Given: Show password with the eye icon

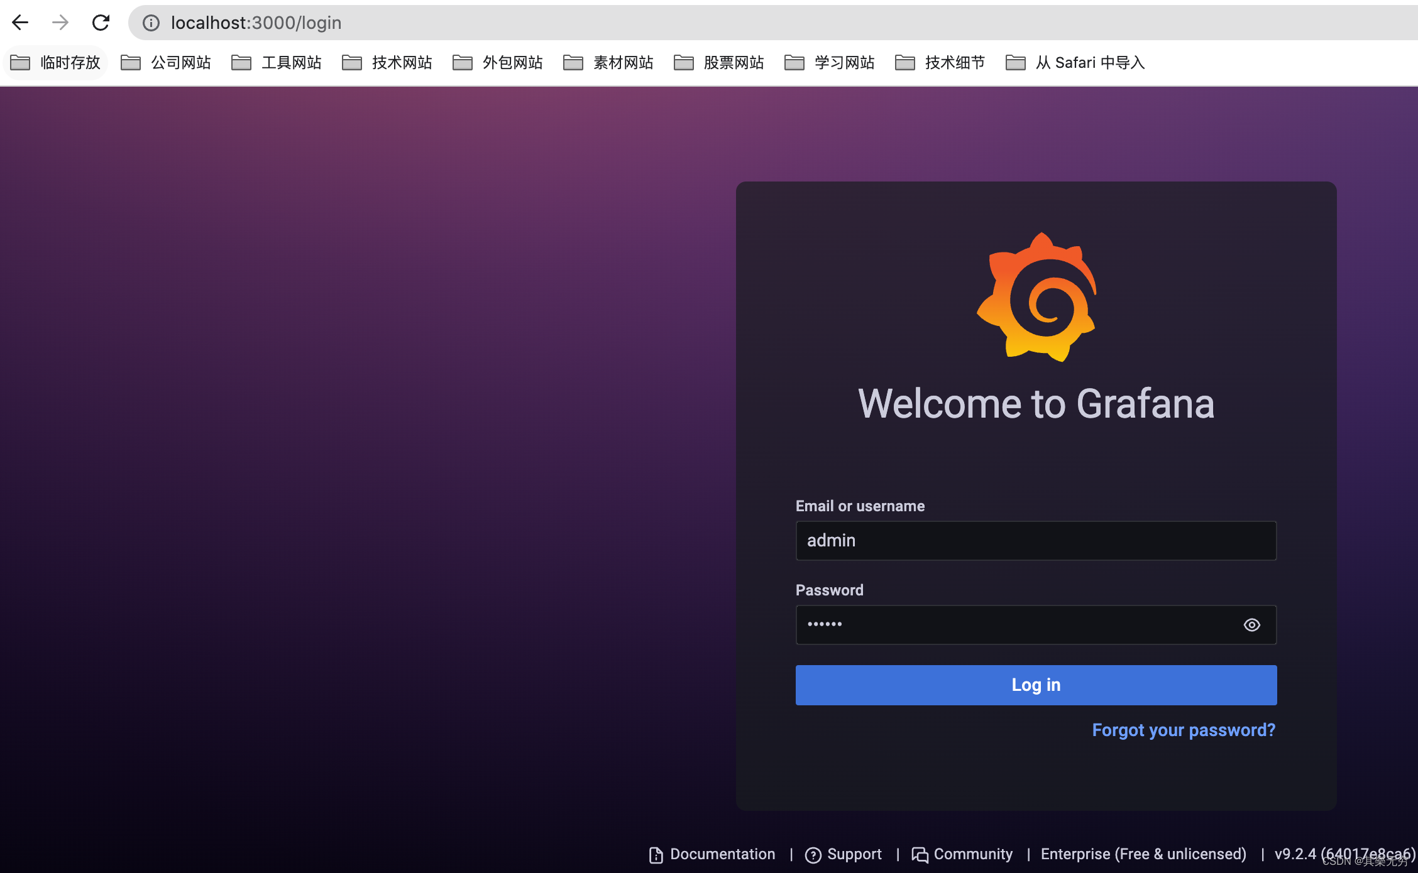Looking at the screenshot, I should (1251, 625).
